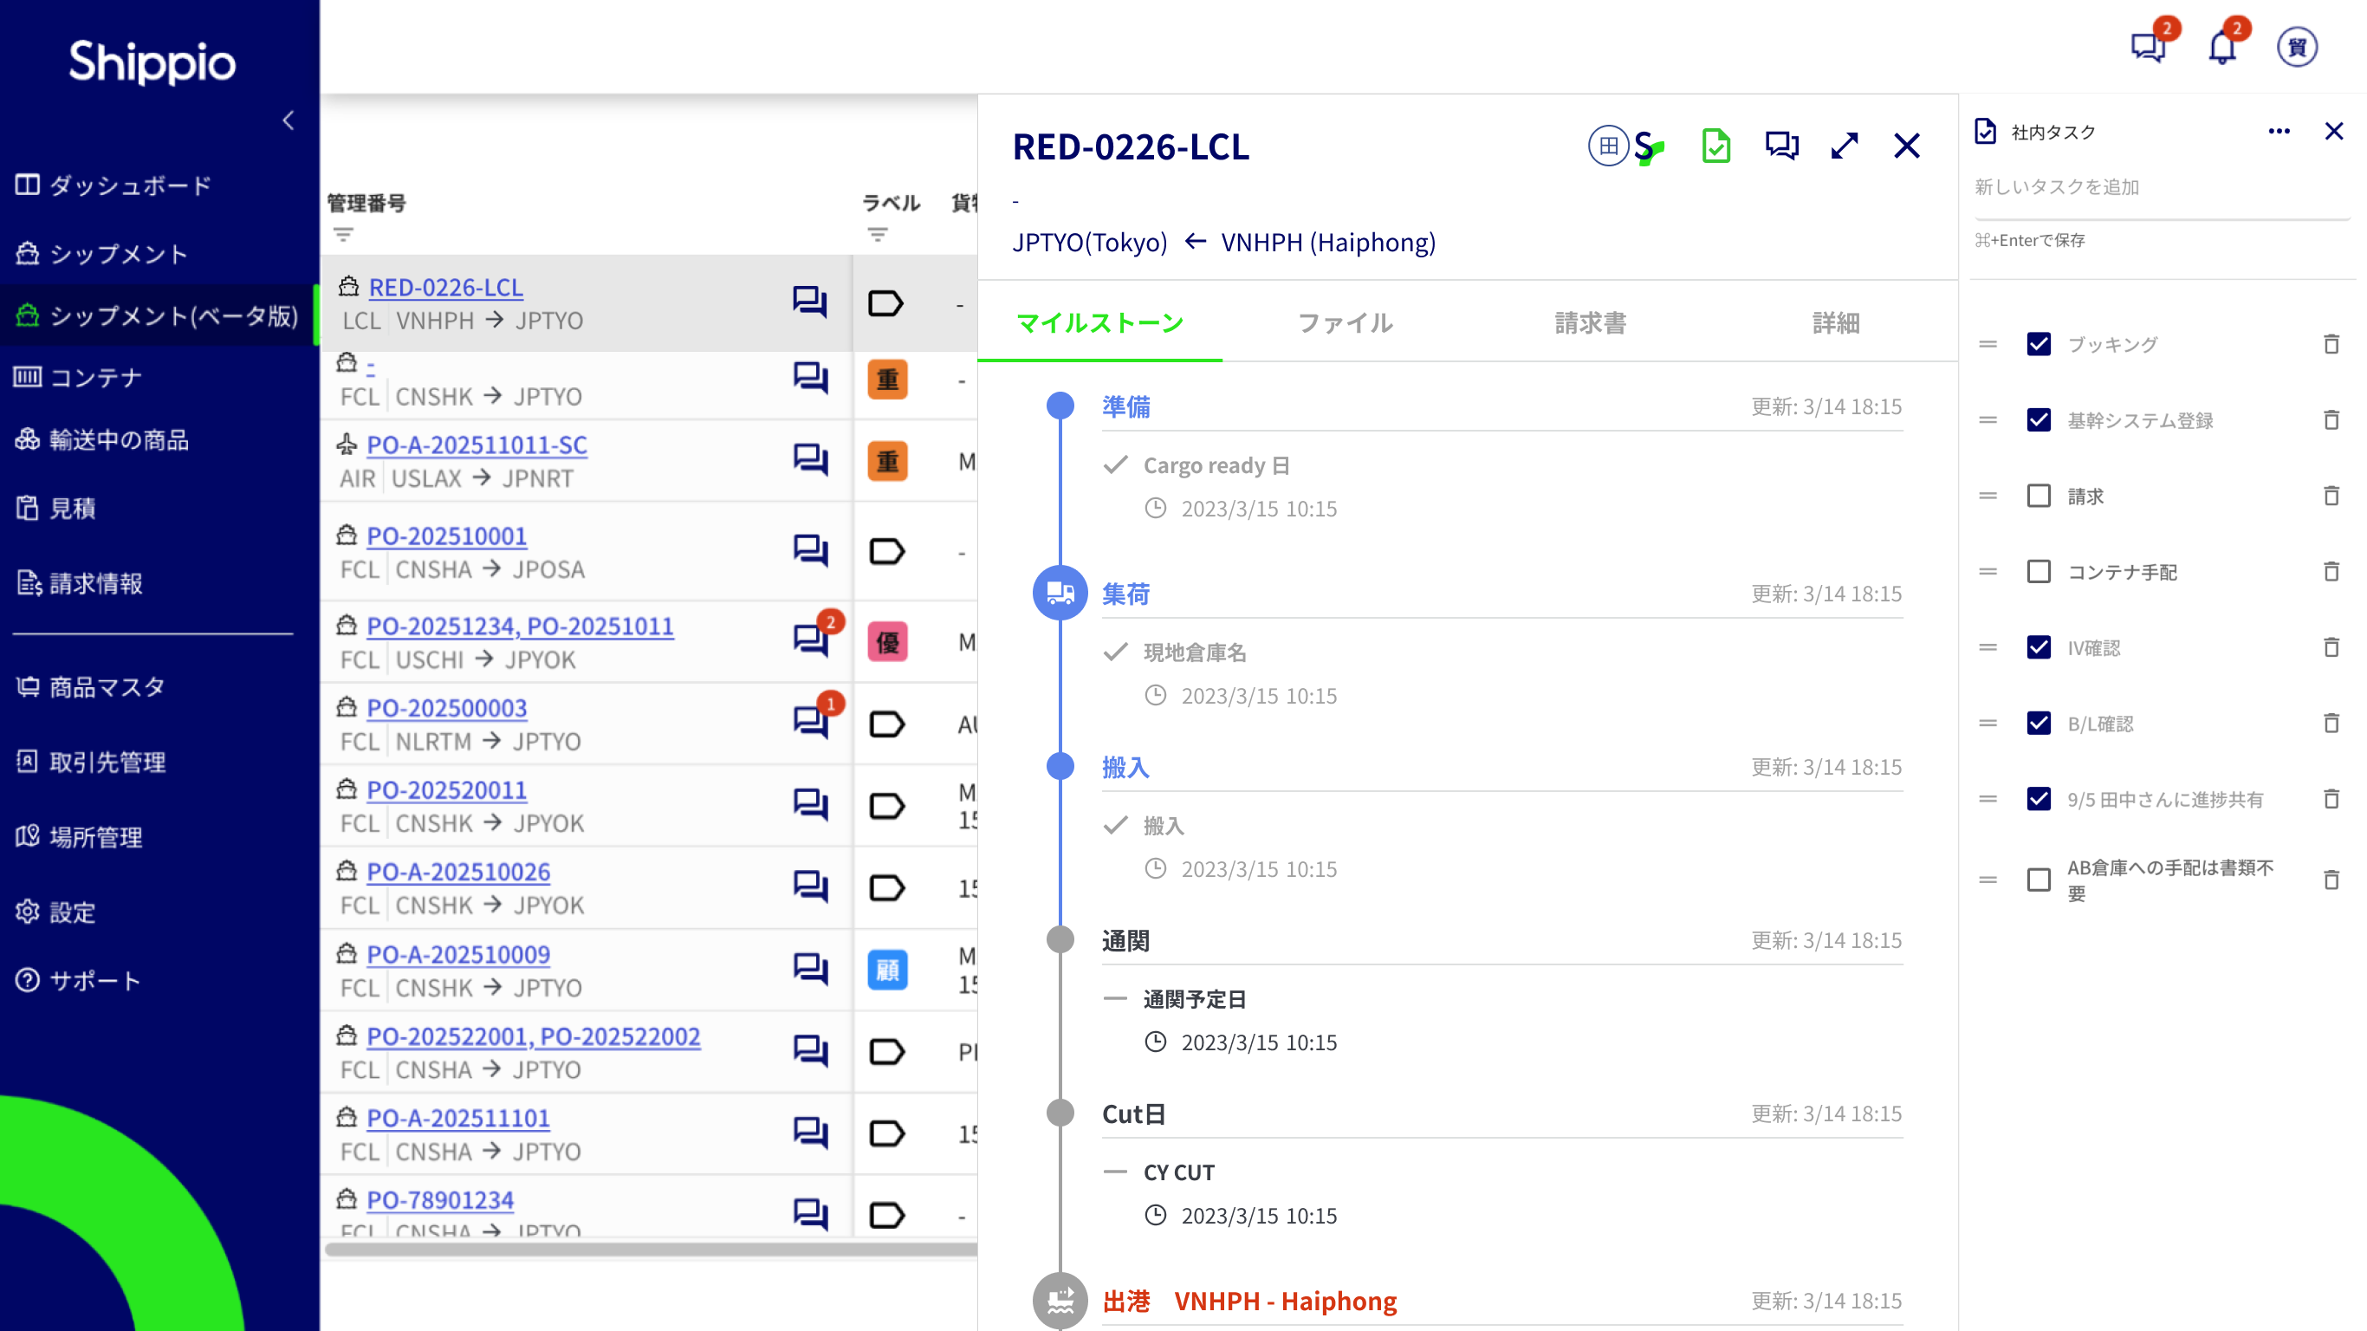Click orange 重 label on CNSHK→JPTYO row
The image size is (2367, 1331).
886,380
